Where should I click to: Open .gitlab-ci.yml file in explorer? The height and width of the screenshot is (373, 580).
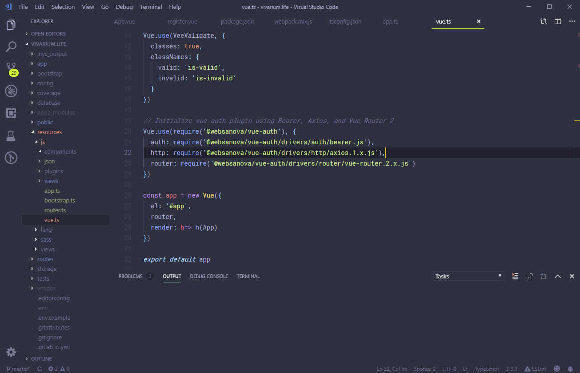coord(53,347)
